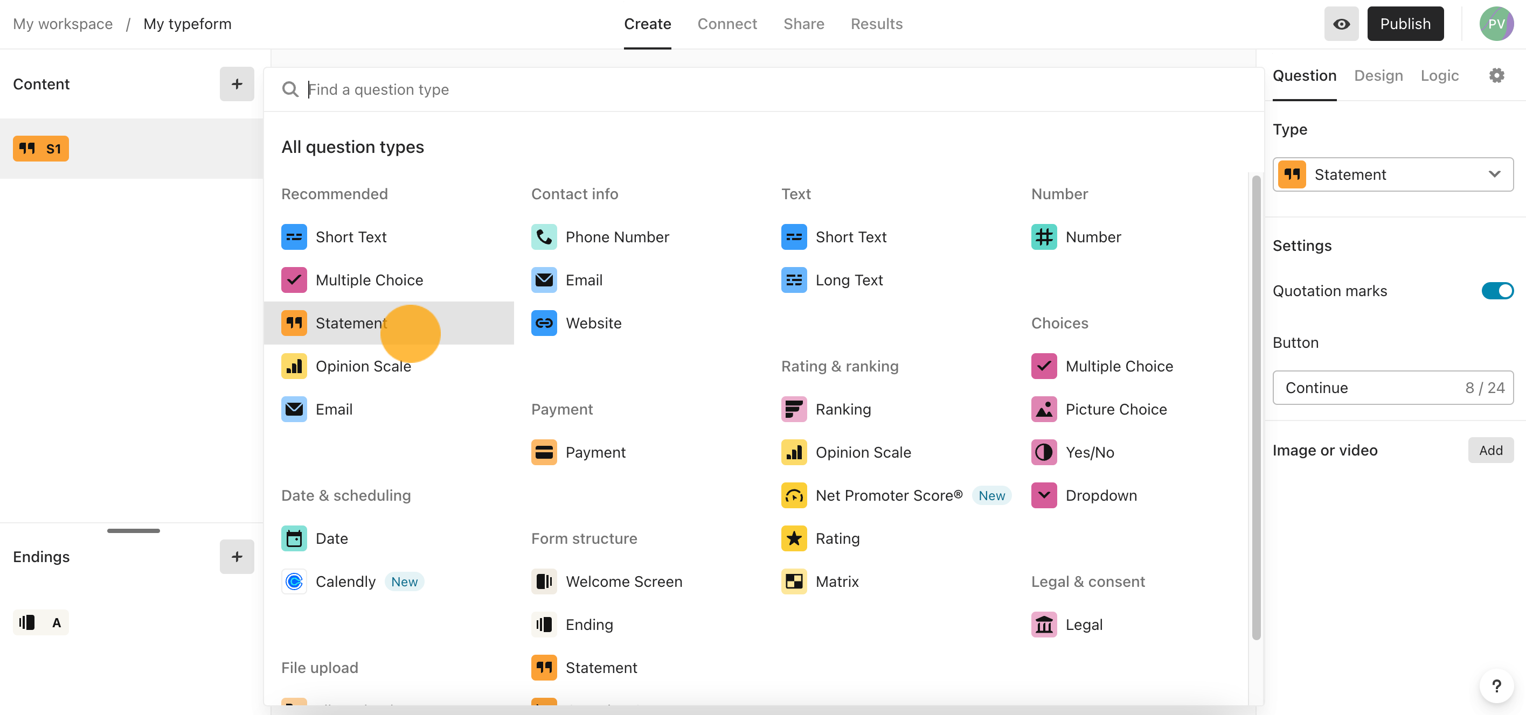Switch to the Design tab
The width and height of the screenshot is (1526, 715).
click(1379, 75)
